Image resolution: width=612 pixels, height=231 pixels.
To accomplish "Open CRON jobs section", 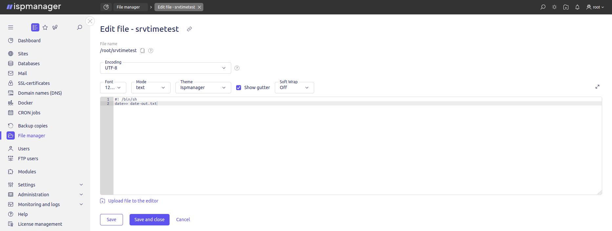I will [29, 113].
